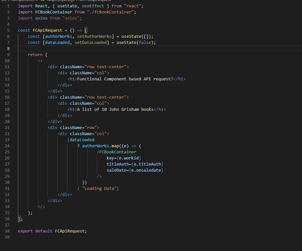Click the closing brace }; on line 36

[20, 219]
